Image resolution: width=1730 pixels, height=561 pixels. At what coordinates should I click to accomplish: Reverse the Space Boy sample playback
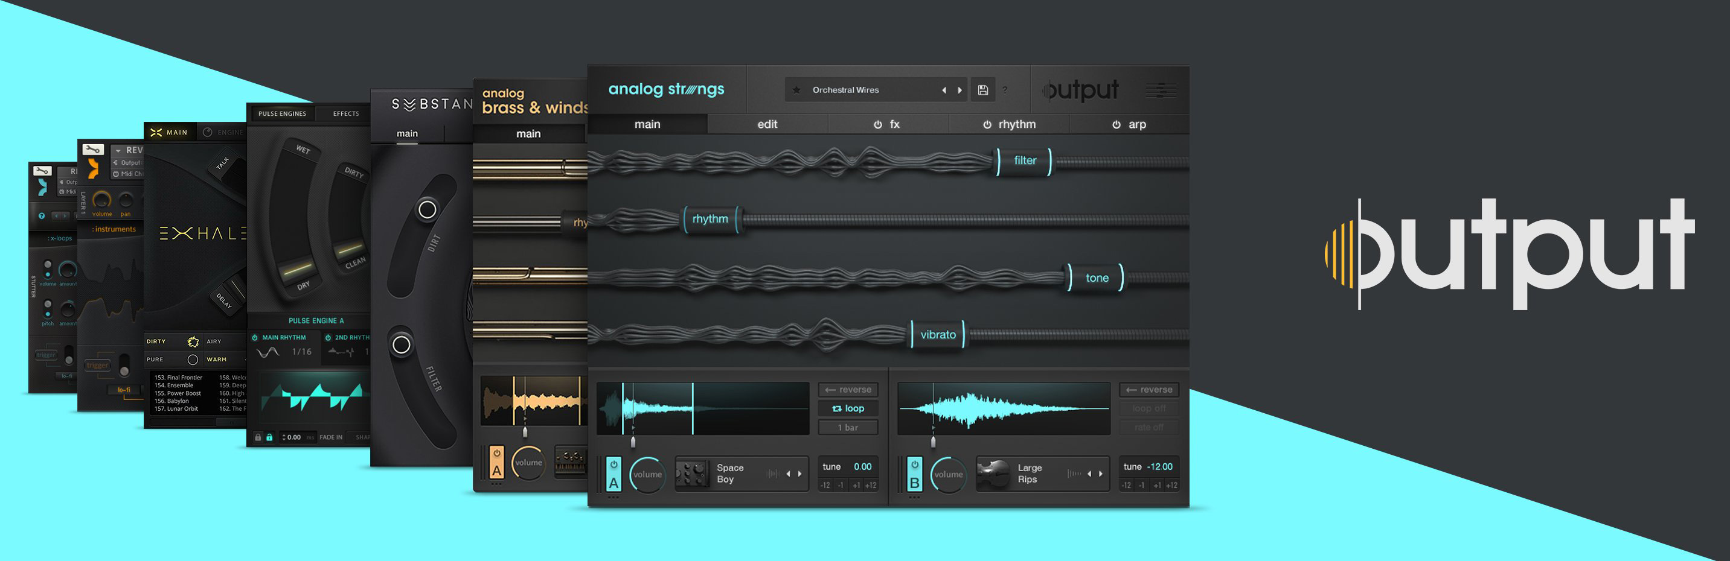point(848,389)
